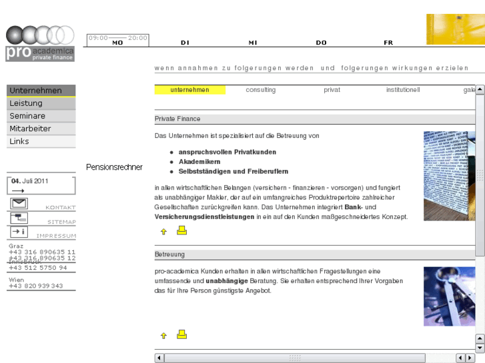The height and width of the screenshot is (363, 485).
Task: Click the text-wall photo beside Private Finance
Action: point(449,176)
